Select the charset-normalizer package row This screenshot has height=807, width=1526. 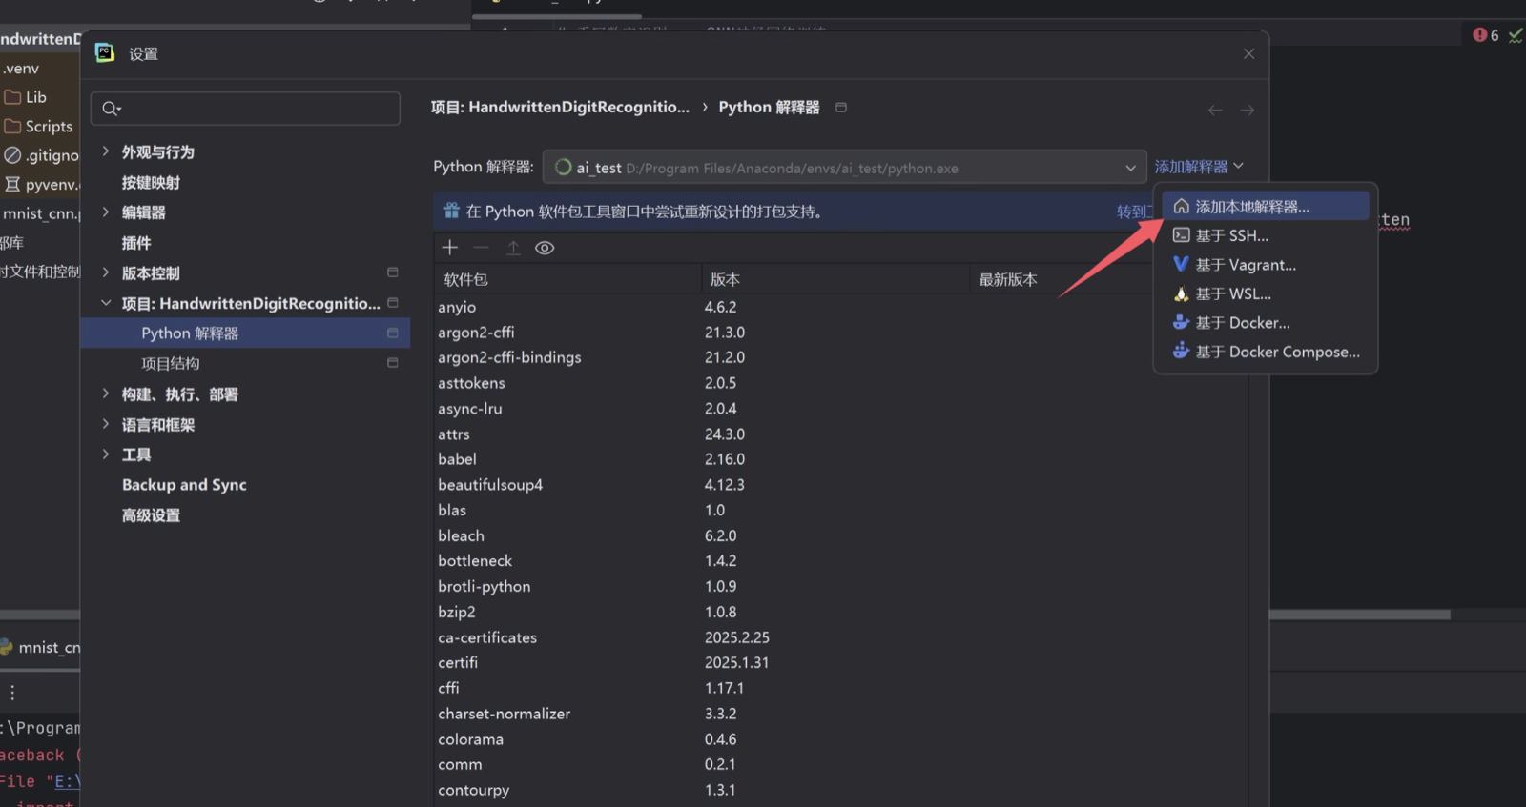pos(841,714)
